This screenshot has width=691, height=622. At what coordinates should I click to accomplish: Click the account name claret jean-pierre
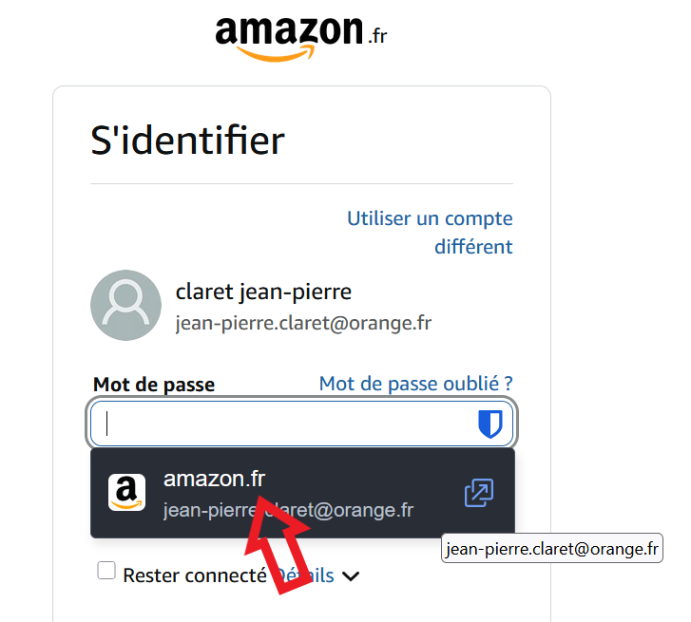263,292
